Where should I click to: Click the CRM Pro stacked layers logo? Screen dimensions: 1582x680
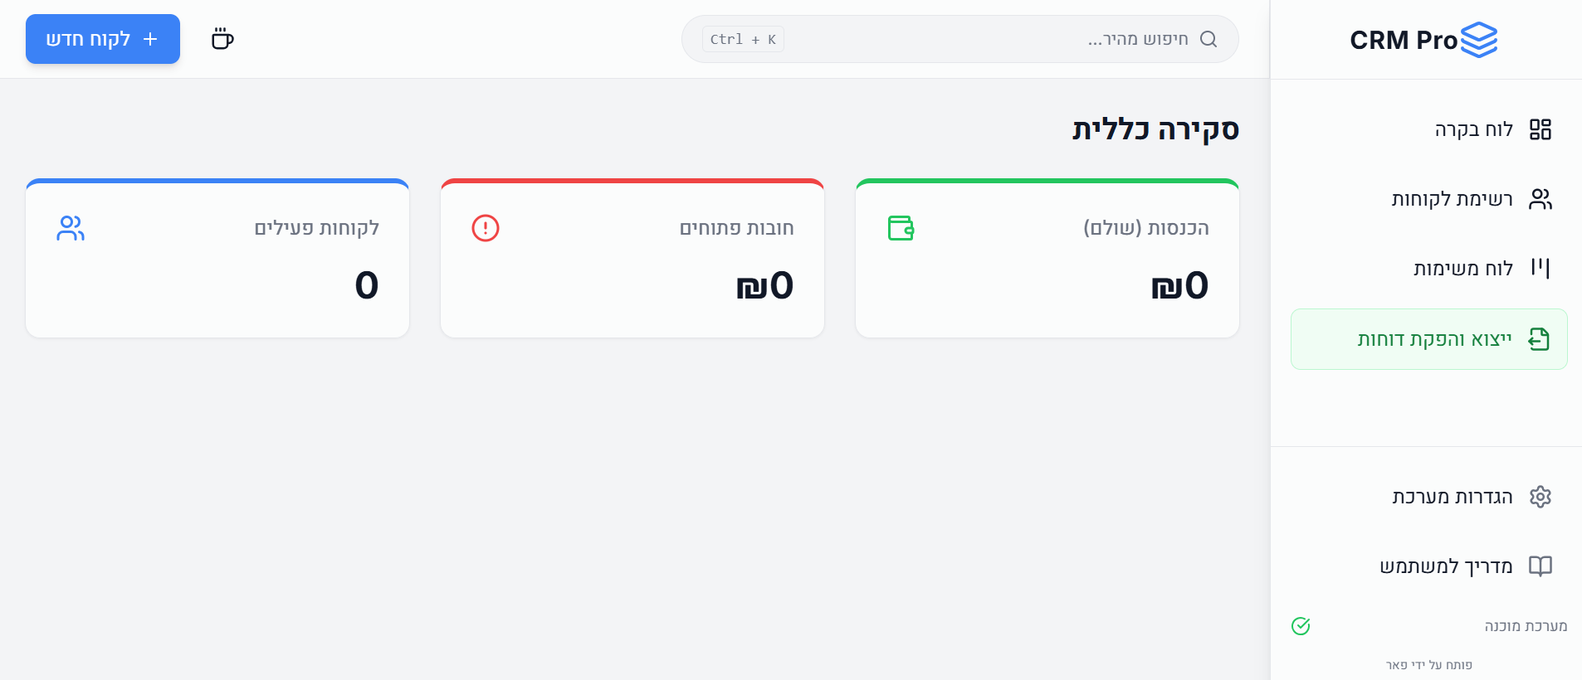[1478, 40]
